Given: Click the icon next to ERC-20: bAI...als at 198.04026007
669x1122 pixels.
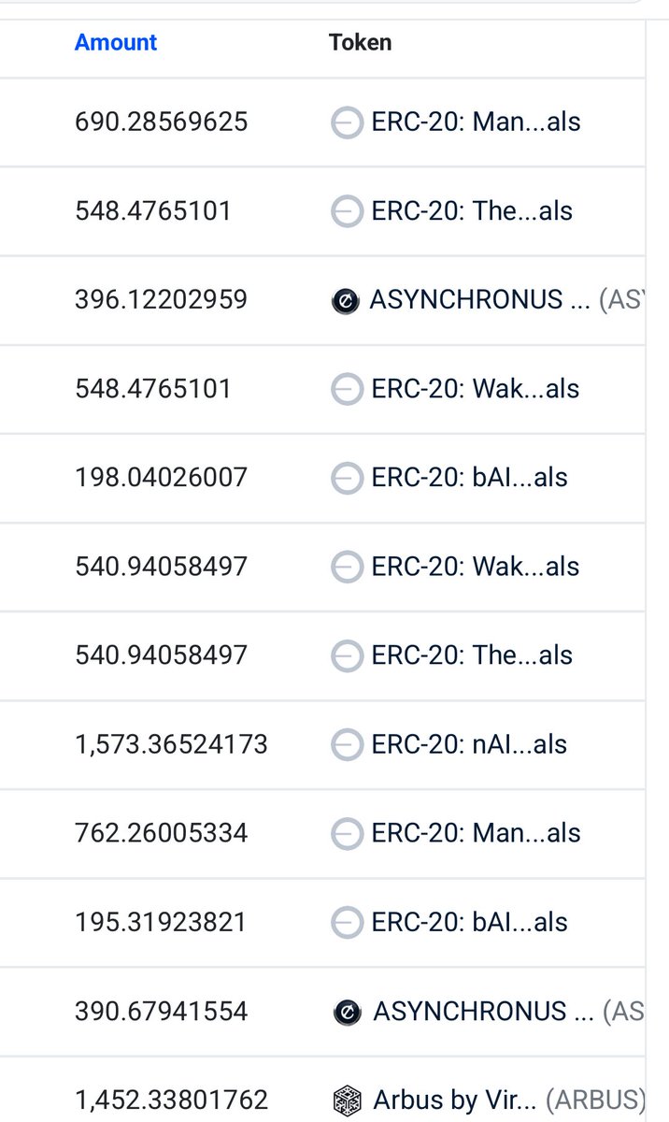Looking at the screenshot, I should click(x=347, y=478).
